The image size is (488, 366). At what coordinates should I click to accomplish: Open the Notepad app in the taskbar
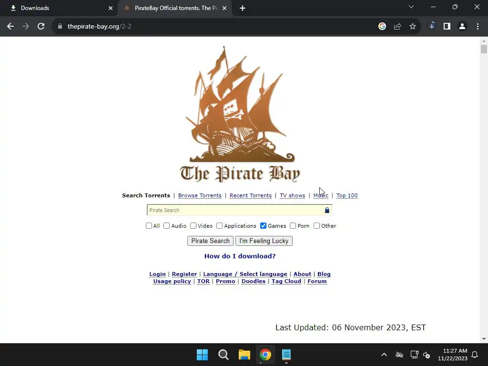[x=286, y=355]
